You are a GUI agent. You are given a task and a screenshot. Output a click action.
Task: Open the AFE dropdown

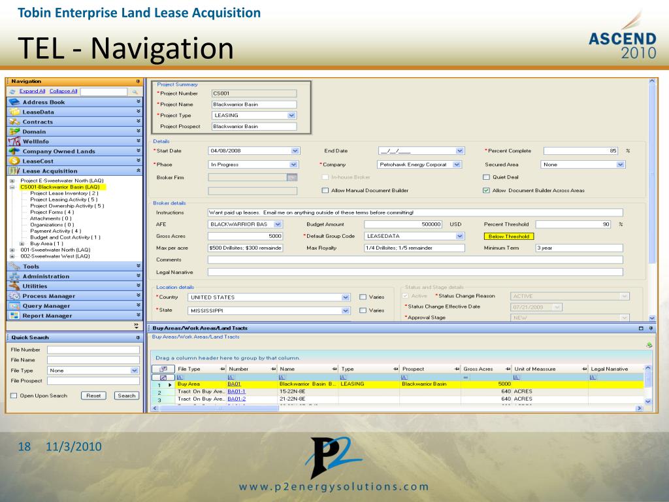(x=278, y=224)
